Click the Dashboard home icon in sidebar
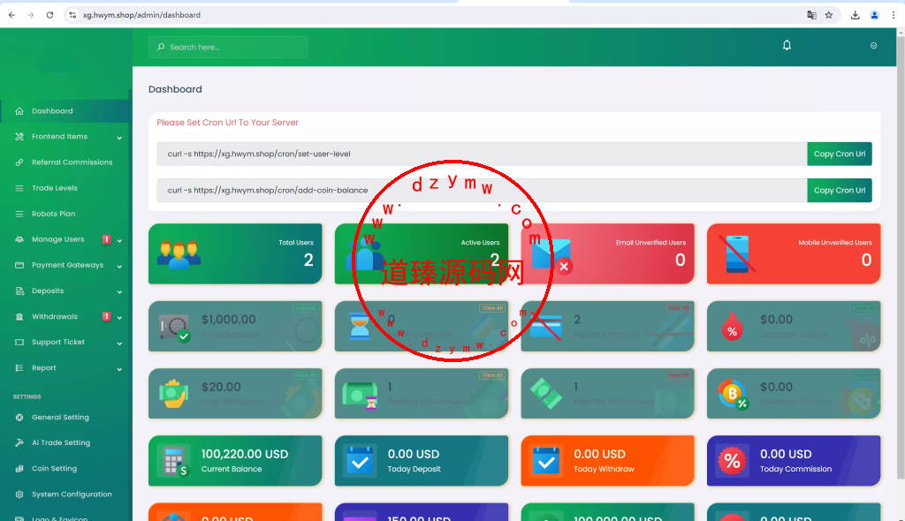 pyautogui.click(x=19, y=110)
